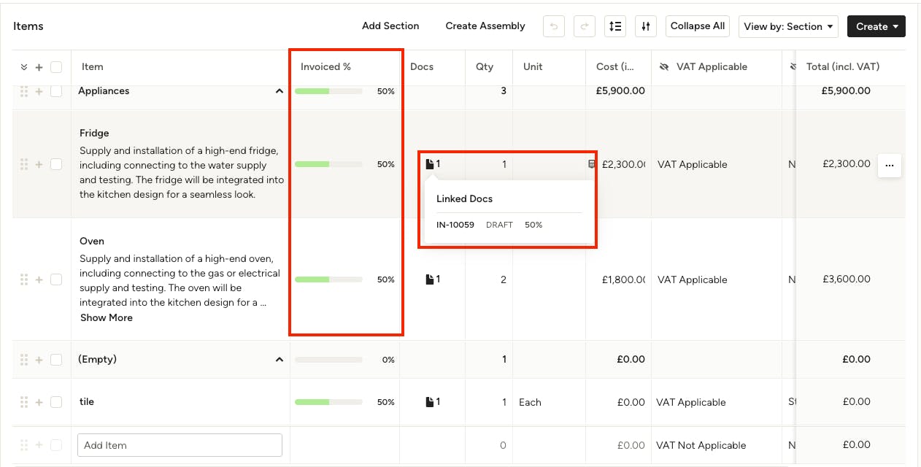
Task: Click the plus icon in table header
Action: click(x=39, y=67)
